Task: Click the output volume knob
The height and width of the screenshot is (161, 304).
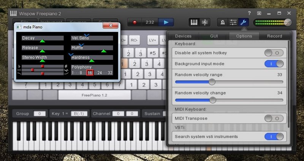Action: (x=288, y=22)
